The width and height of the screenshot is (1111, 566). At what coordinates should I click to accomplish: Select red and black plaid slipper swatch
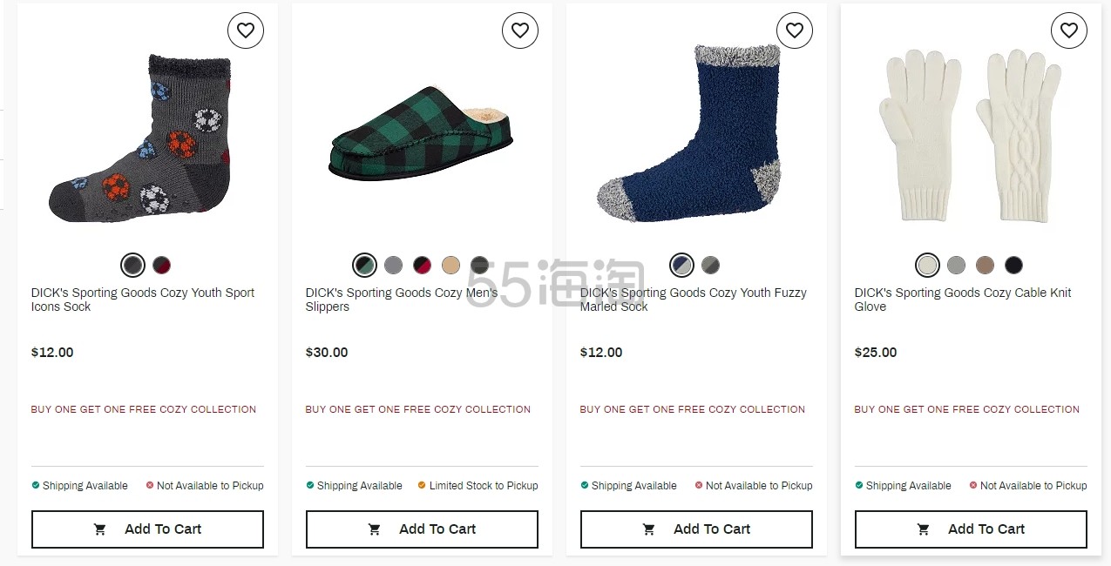click(422, 265)
